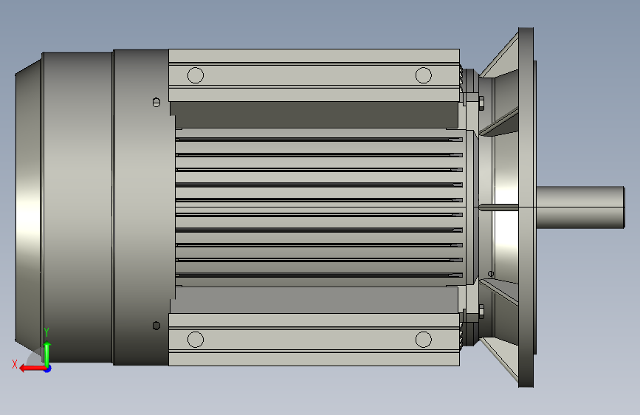Select the lower hex bolt near the flange
The height and width of the screenshot is (415, 640).
(481, 312)
